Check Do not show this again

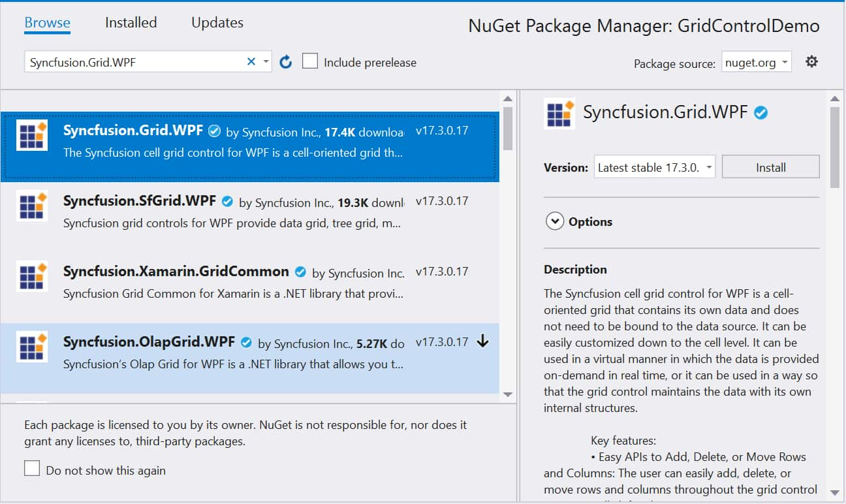coord(32,468)
